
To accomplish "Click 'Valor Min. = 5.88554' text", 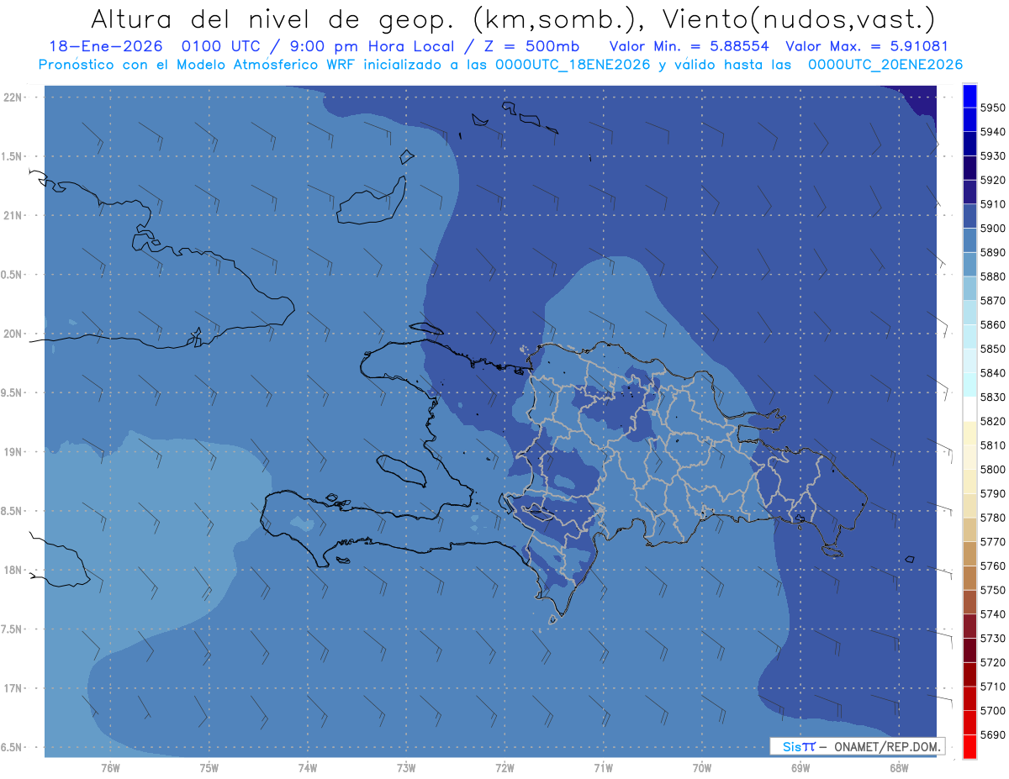I will coord(691,46).
